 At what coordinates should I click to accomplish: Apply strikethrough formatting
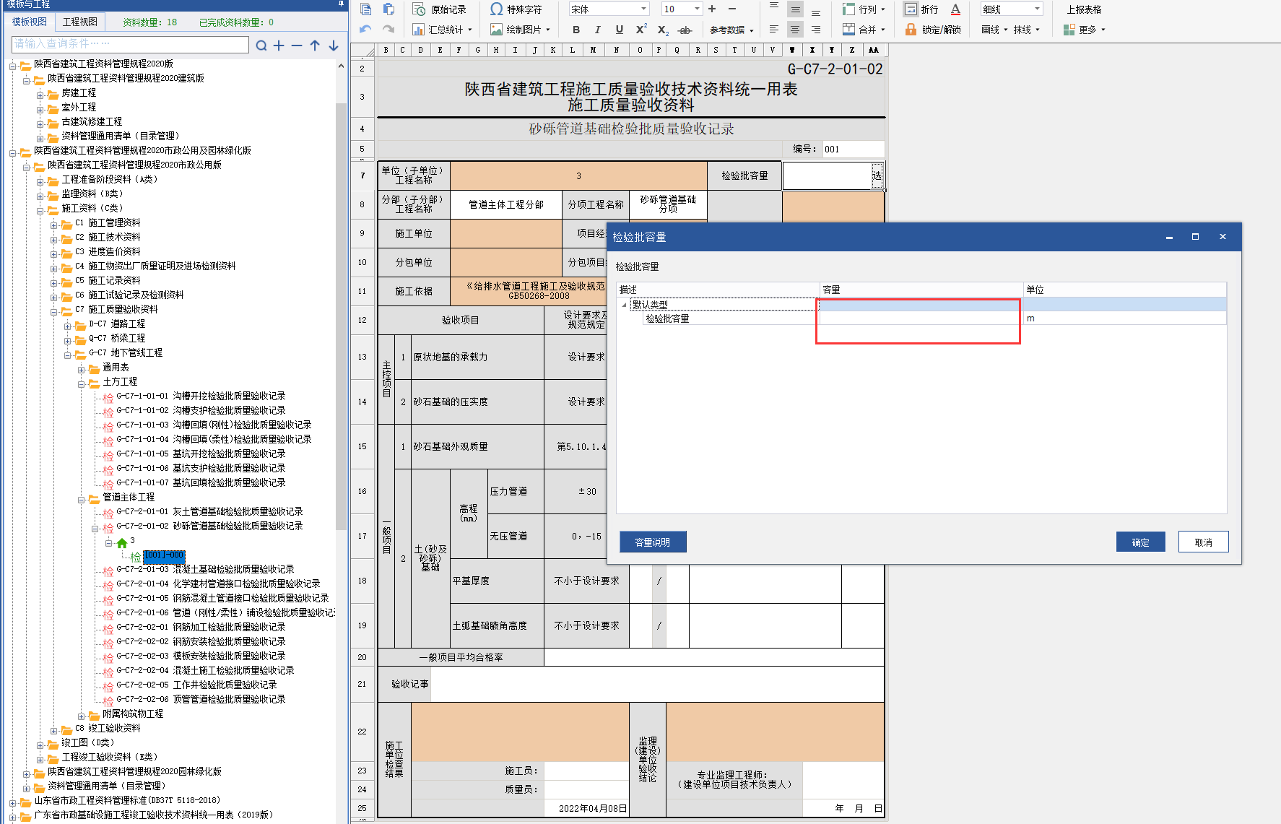pos(685,30)
